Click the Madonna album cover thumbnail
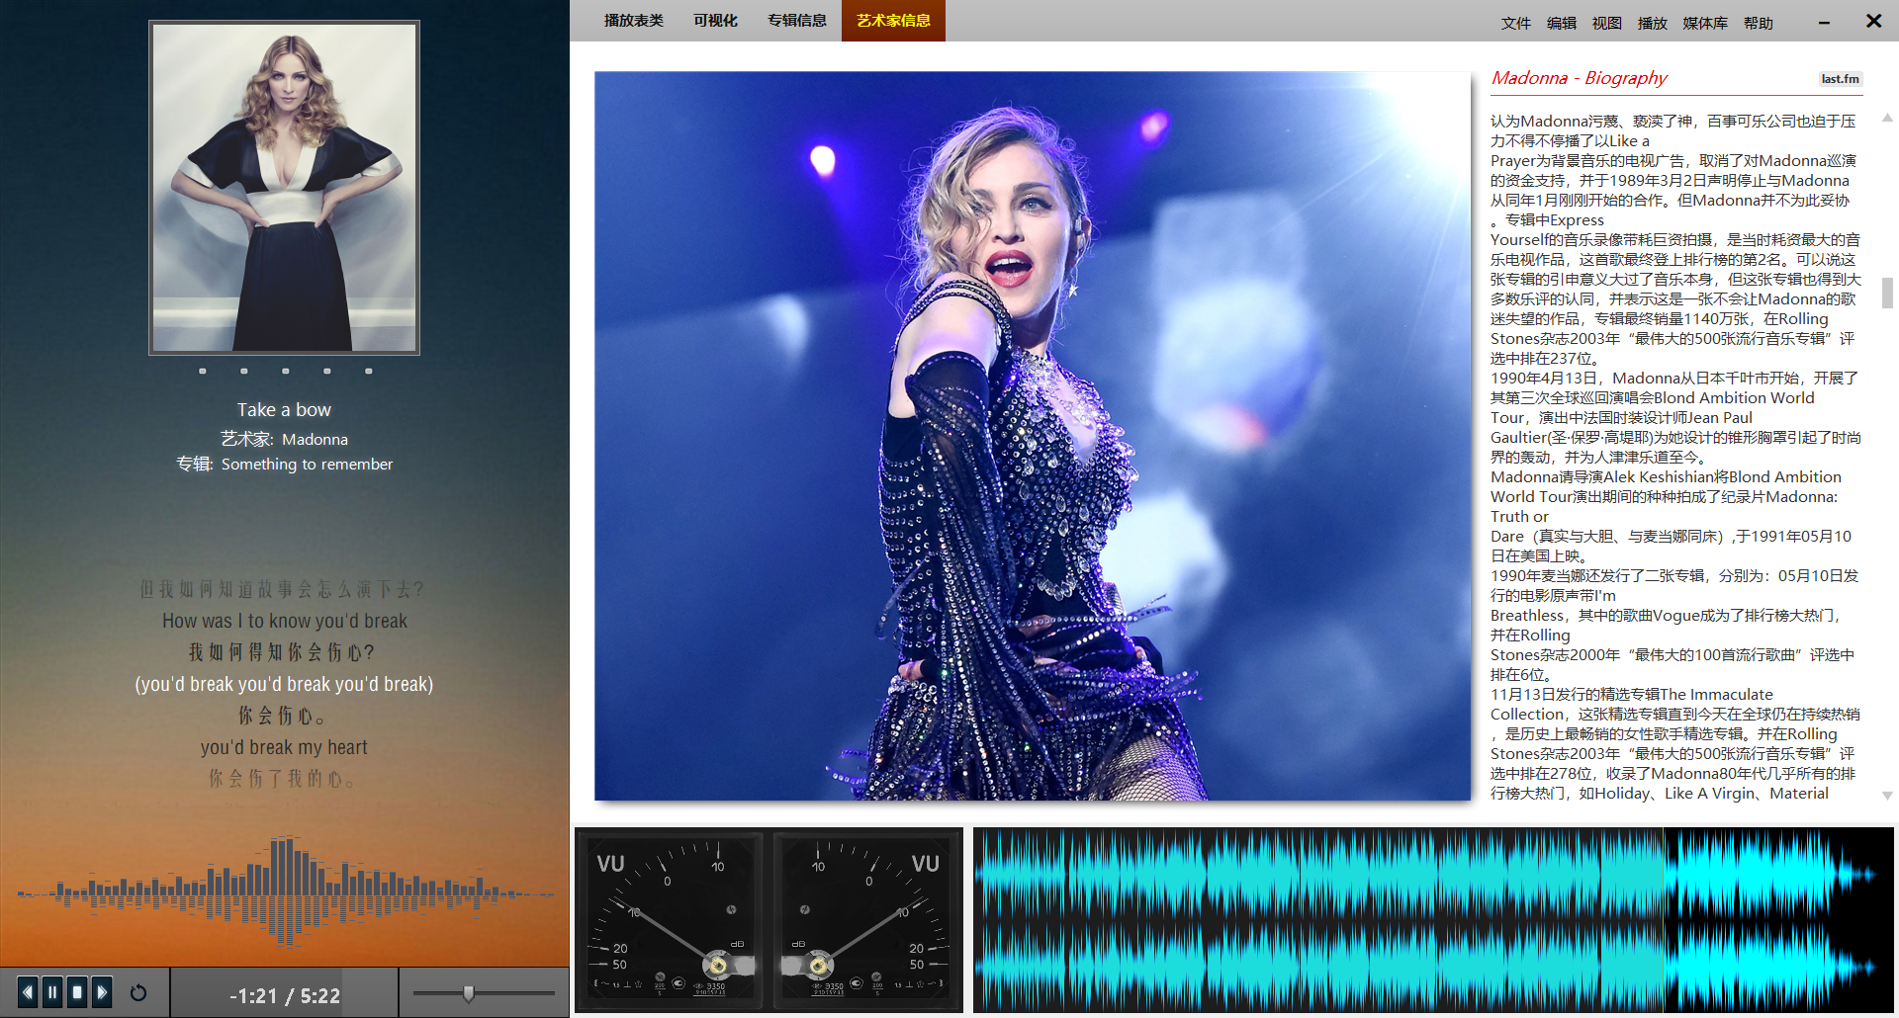 tap(285, 188)
